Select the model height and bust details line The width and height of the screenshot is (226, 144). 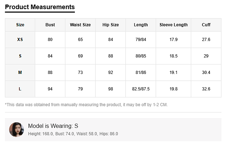pyautogui.click(x=73, y=134)
